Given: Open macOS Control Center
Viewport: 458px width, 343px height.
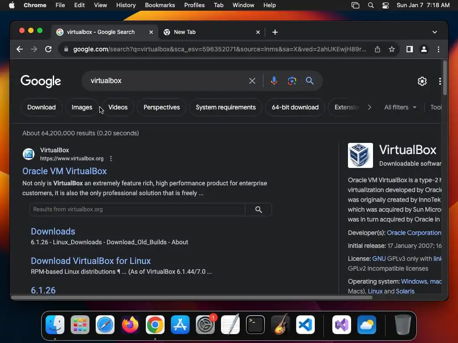Looking at the screenshot, I should [385, 5].
